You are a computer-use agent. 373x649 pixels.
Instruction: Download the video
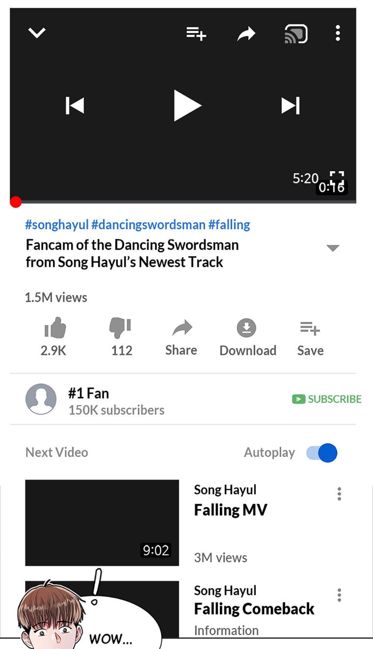pos(247,328)
